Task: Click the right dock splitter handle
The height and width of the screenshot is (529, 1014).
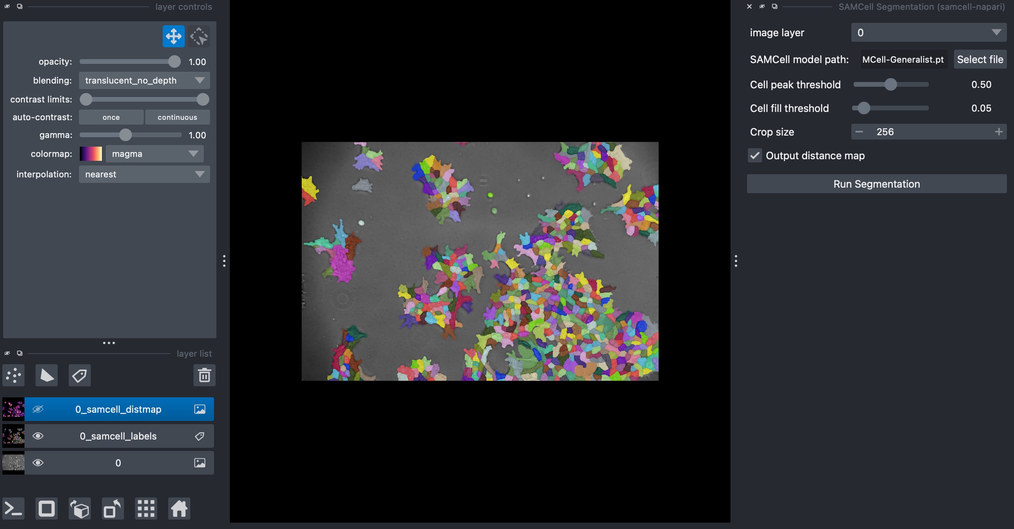Action: click(x=736, y=261)
